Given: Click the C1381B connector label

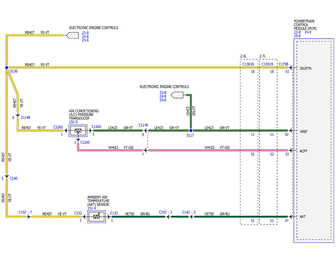Looking at the screenshot, I should pos(248,64).
